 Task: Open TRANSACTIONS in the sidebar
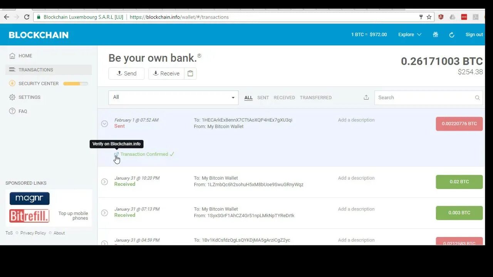[x=49, y=70]
